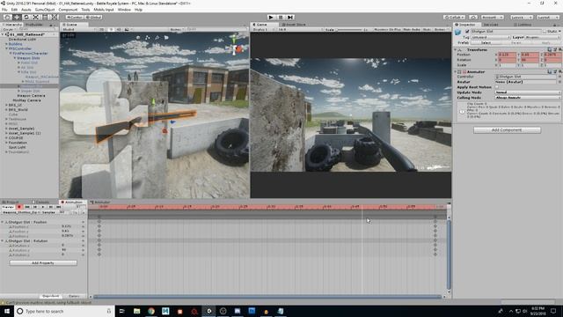Viewport: 563px width, 317px height.
Task: Click the Position X field in Transform
Action: click(507, 55)
